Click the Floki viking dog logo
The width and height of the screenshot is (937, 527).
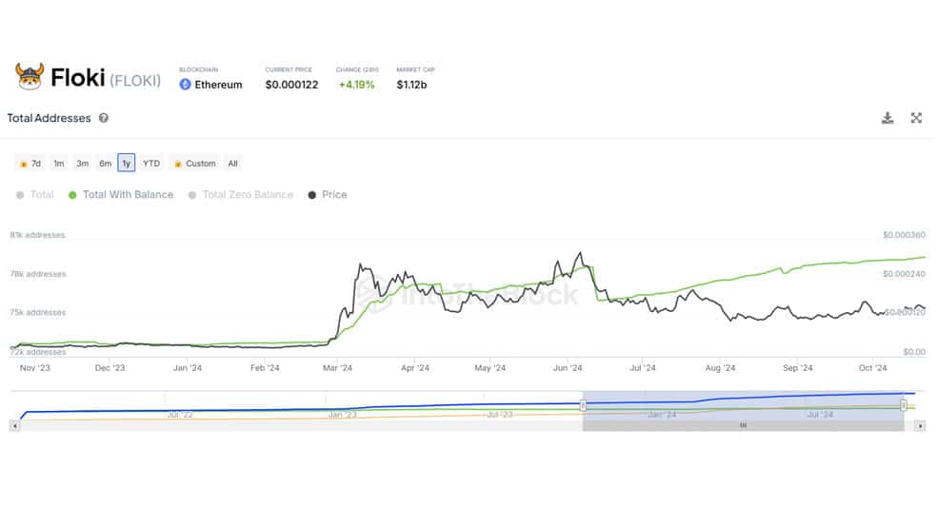30,76
